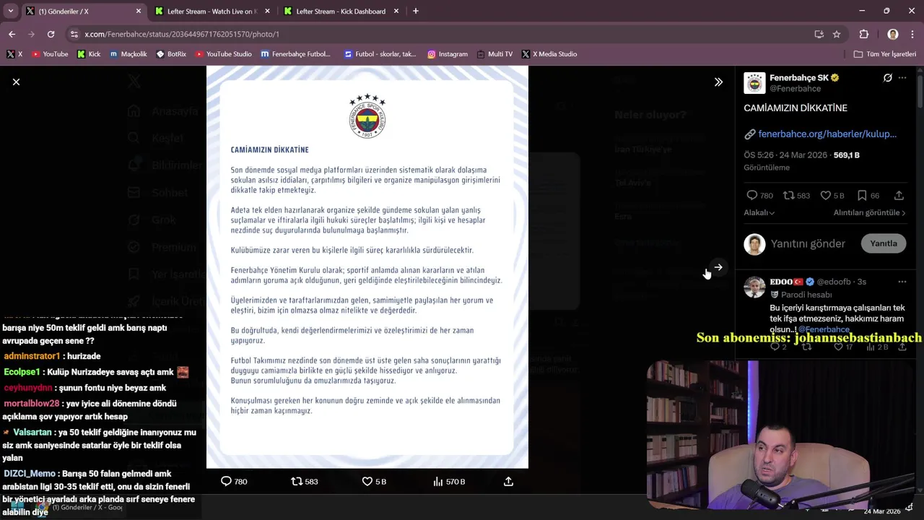Open the Kick bookmark
This screenshot has height=520, width=924.
pyautogui.click(x=89, y=54)
